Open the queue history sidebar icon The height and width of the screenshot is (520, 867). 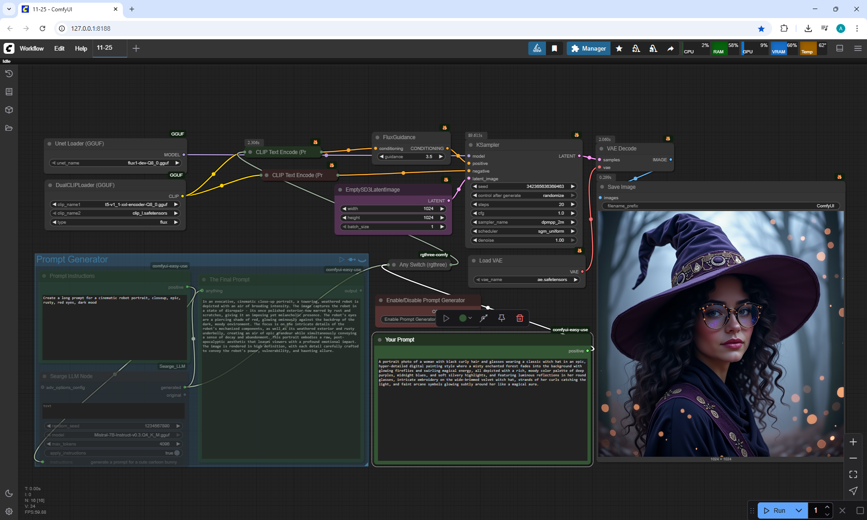pyautogui.click(x=9, y=74)
